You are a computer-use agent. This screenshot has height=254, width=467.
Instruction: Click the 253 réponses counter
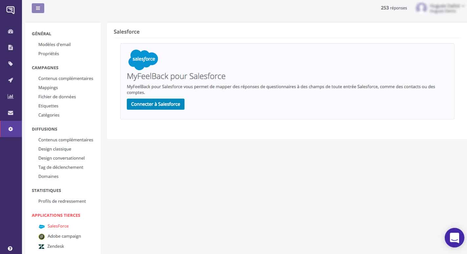click(x=394, y=8)
